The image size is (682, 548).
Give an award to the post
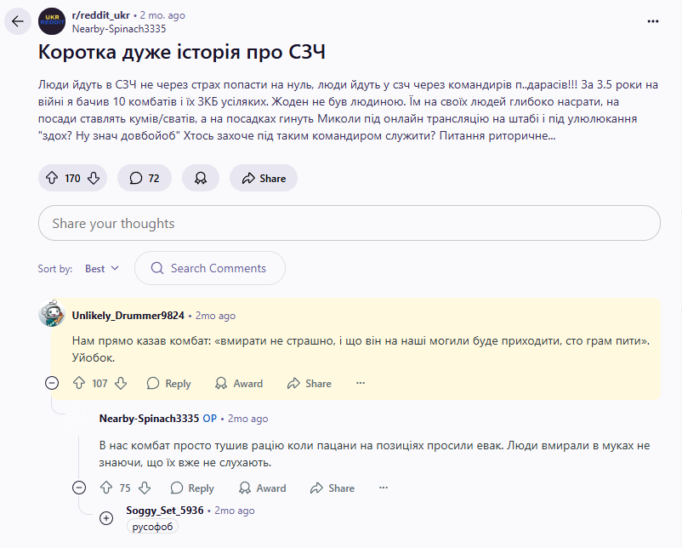201,178
